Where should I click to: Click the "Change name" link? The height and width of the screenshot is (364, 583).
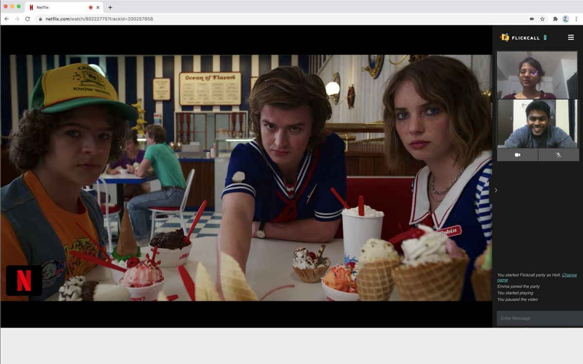(569, 275)
